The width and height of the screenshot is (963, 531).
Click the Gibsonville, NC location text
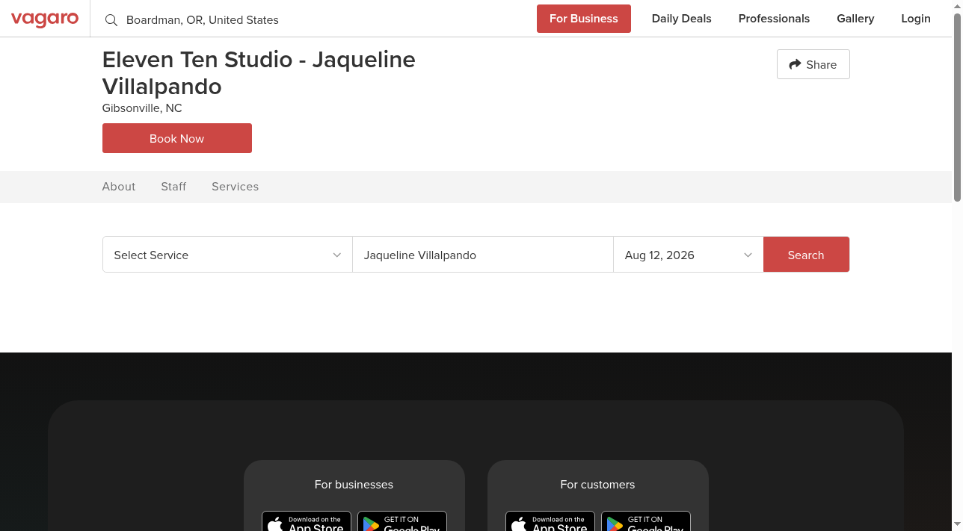tap(142, 108)
